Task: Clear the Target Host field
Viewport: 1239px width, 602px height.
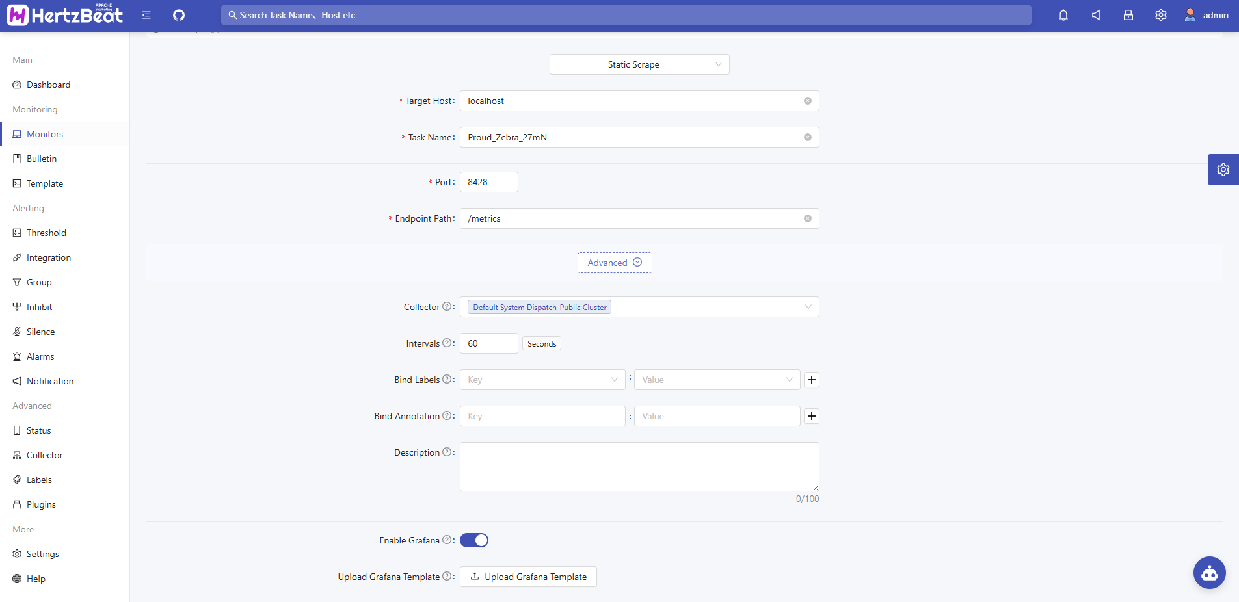Action: (x=807, y=101)
